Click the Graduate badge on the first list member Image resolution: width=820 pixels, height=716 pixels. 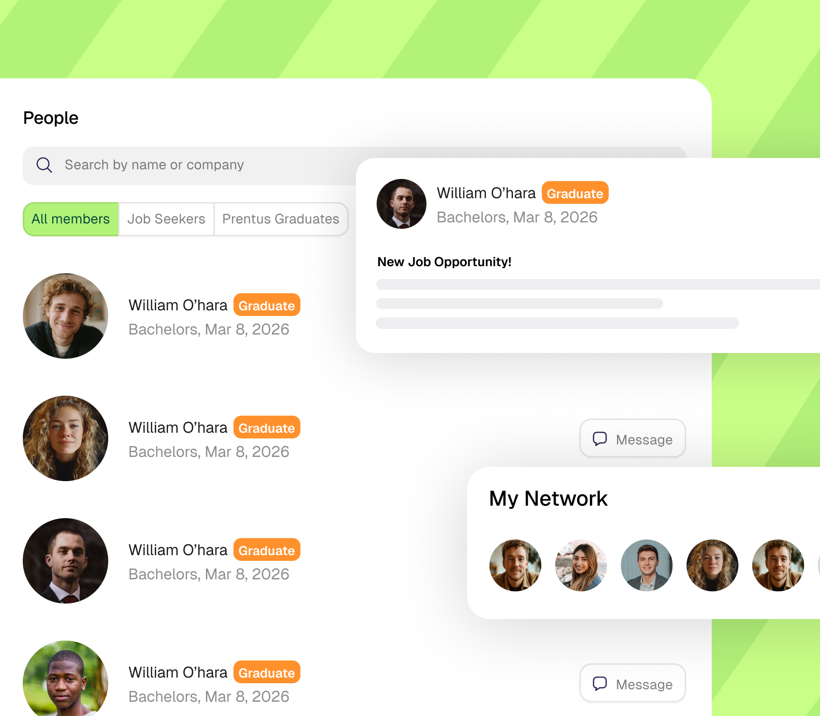pos(267,305)
